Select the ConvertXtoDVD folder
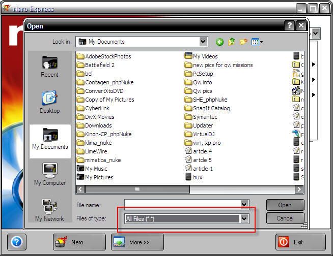This screenshot has height=256, width=333. [x=100, y=91]
